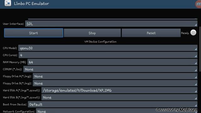The height and width of the screenshot is (113, 201).
Task: Open Boot from Device Default dropdown
Action: (x=113, y=105)
